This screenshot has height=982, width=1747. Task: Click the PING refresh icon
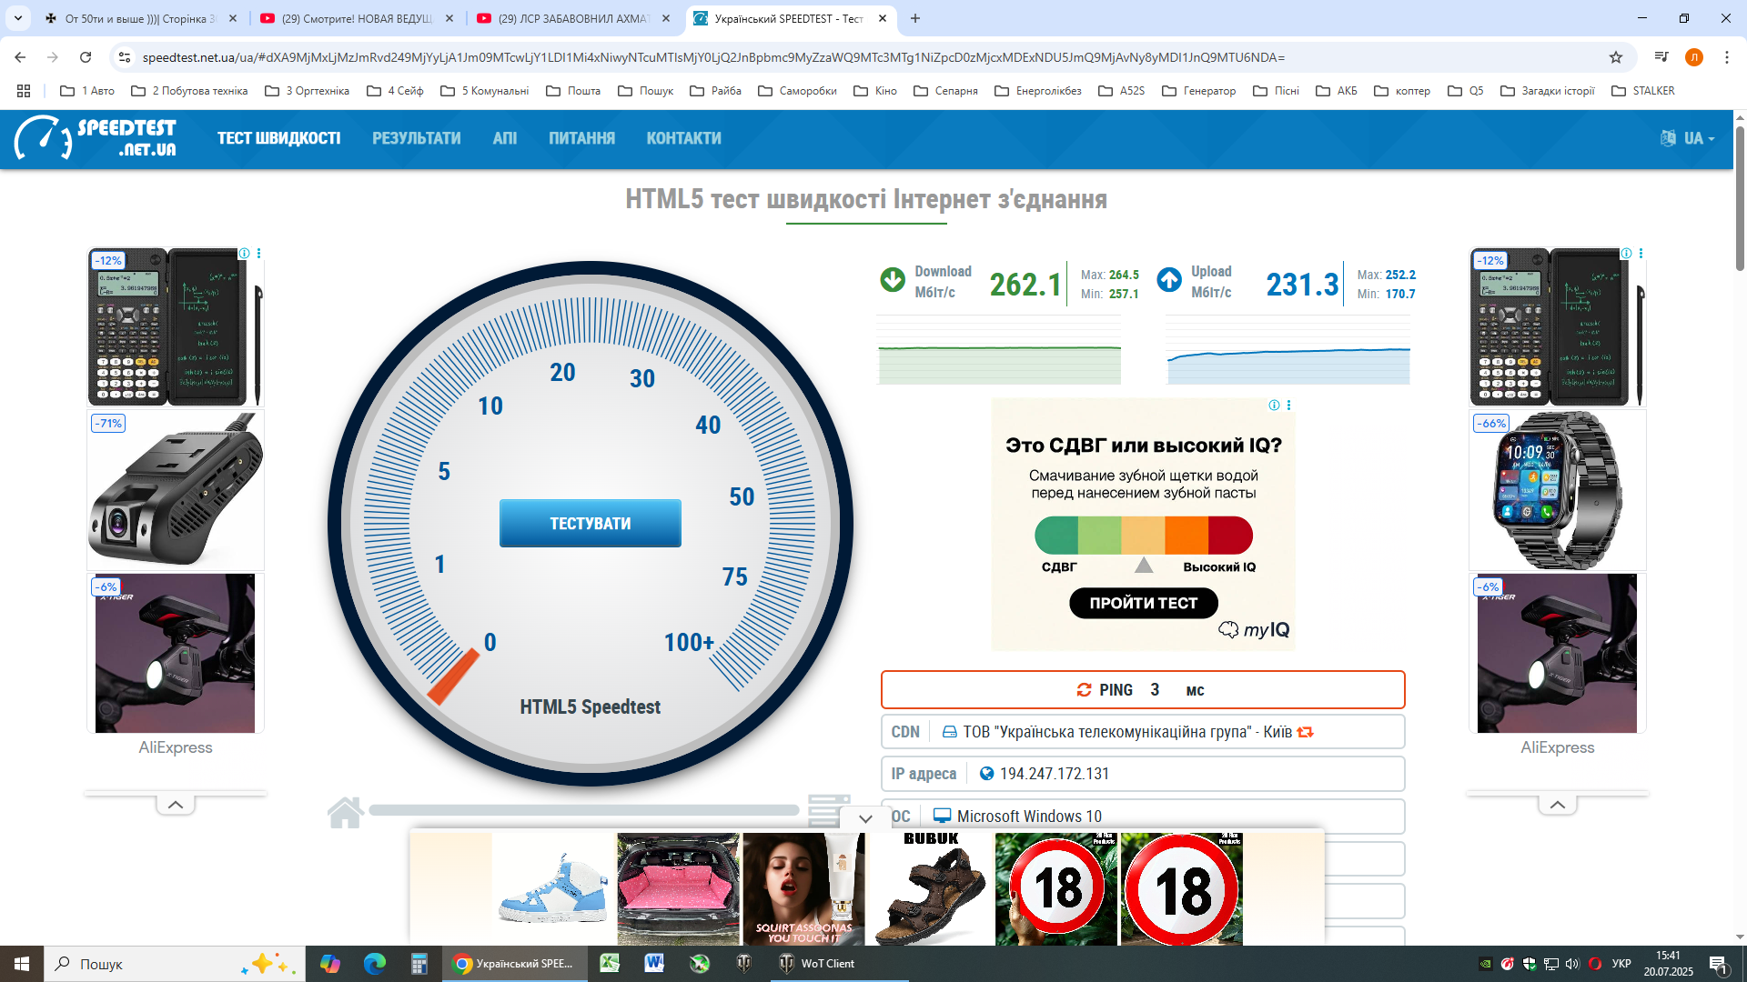pyautogui.click(x=1084, y=690)
